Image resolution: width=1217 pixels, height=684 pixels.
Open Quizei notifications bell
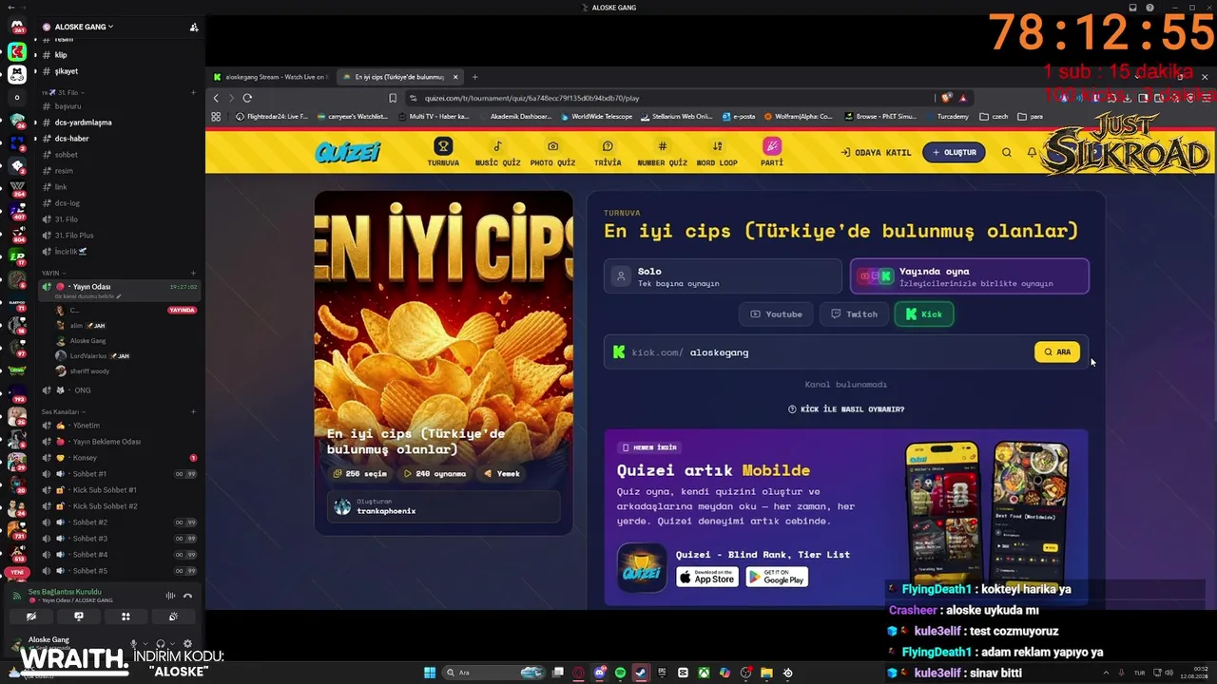pos(1032,152)
